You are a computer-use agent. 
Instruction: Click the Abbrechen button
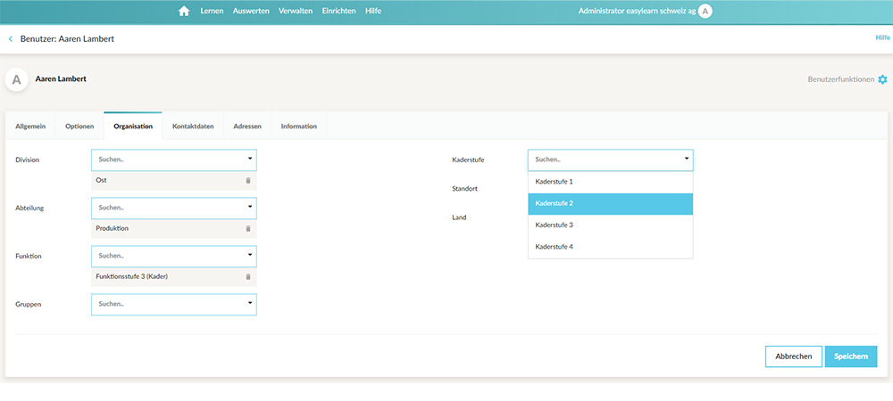(x=793, y=356)
